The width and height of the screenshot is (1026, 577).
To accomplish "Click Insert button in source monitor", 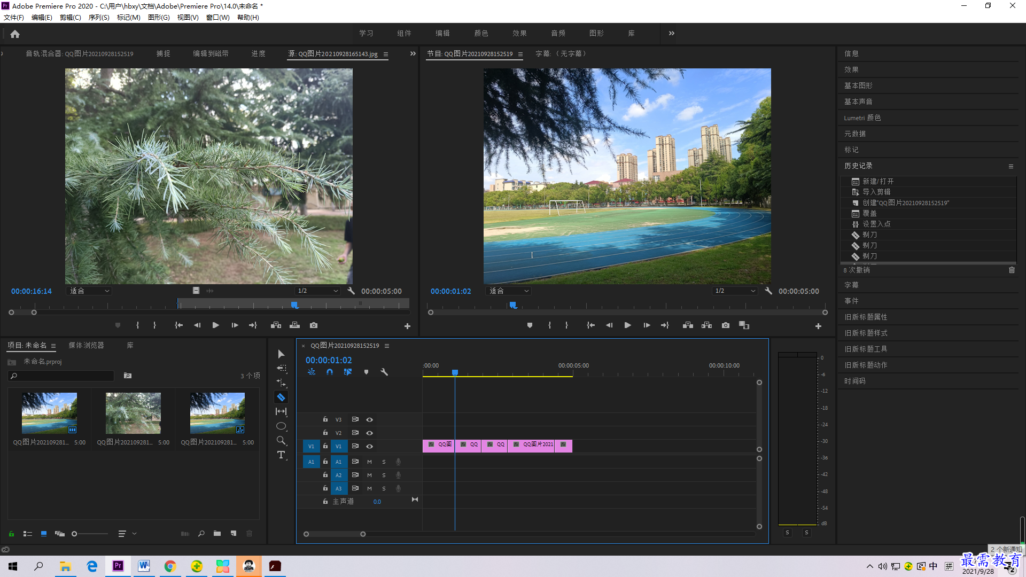I will [x=276, y=325].
